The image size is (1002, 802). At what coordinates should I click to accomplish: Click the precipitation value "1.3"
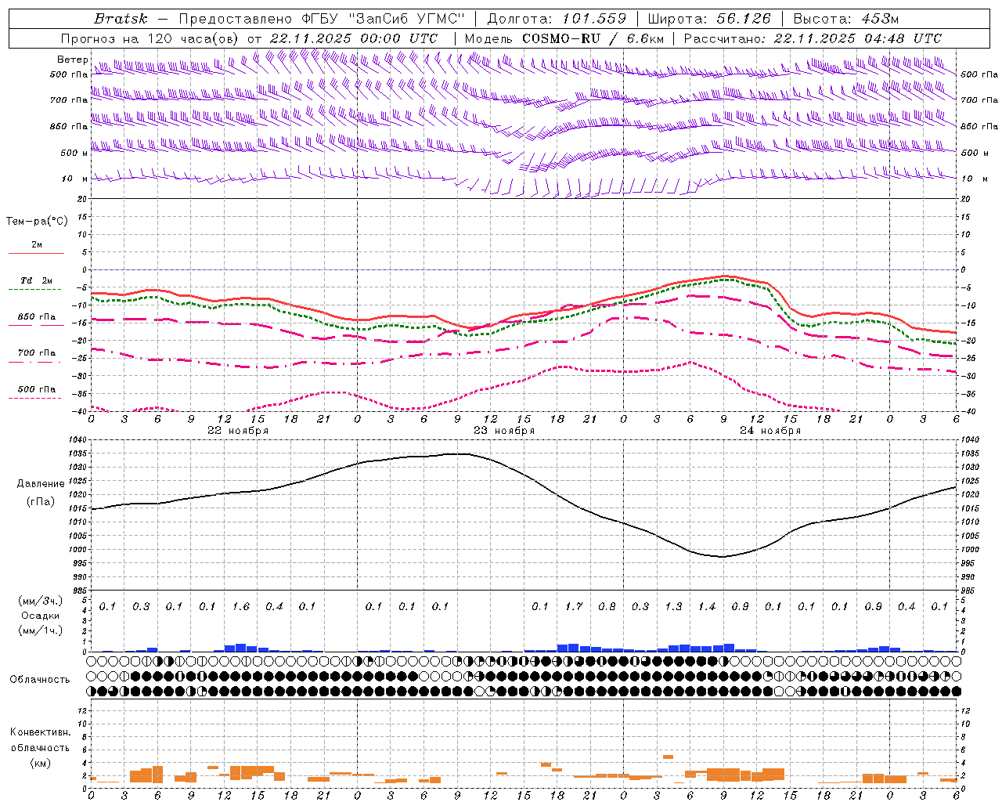click(x=673, y=607)
